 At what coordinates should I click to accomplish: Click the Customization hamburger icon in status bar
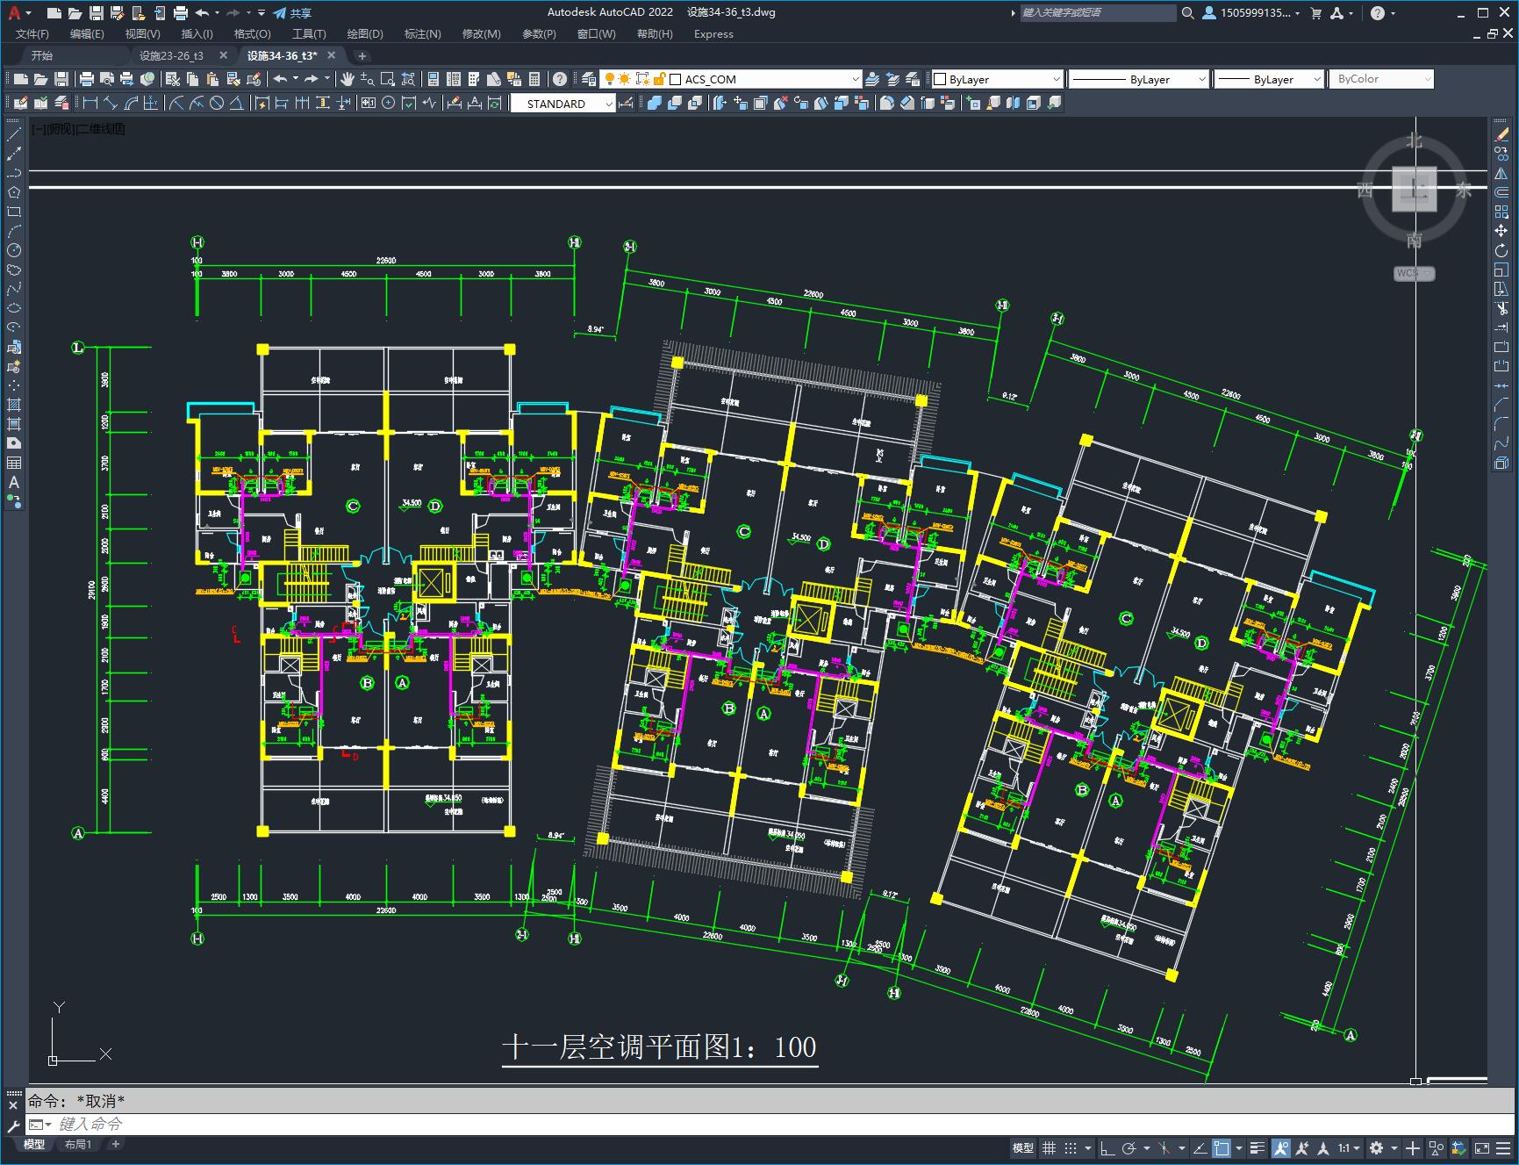(1503, 1147)
